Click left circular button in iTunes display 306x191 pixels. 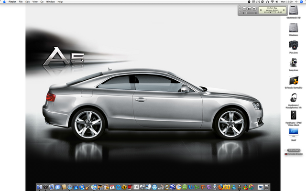pyautogui.click(x=261, y=10)
